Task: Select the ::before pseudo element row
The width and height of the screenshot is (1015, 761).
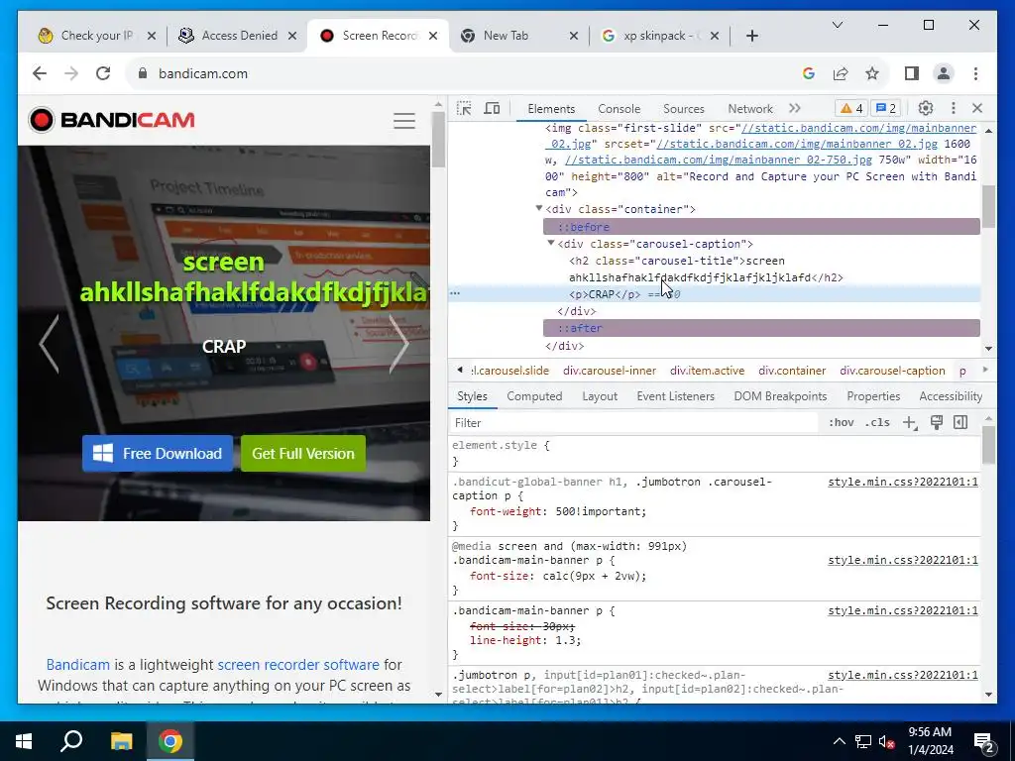Action: click(761, 227)
